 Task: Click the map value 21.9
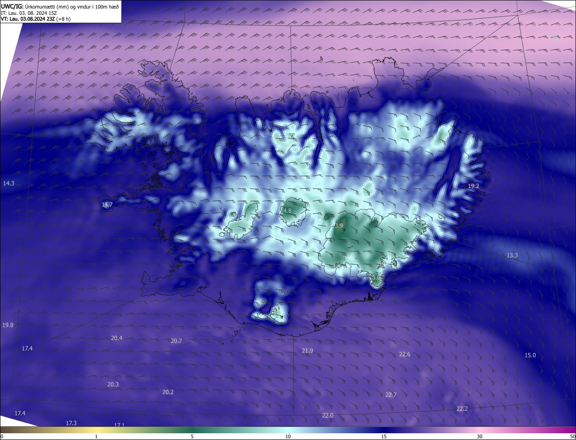coord(307,350)
